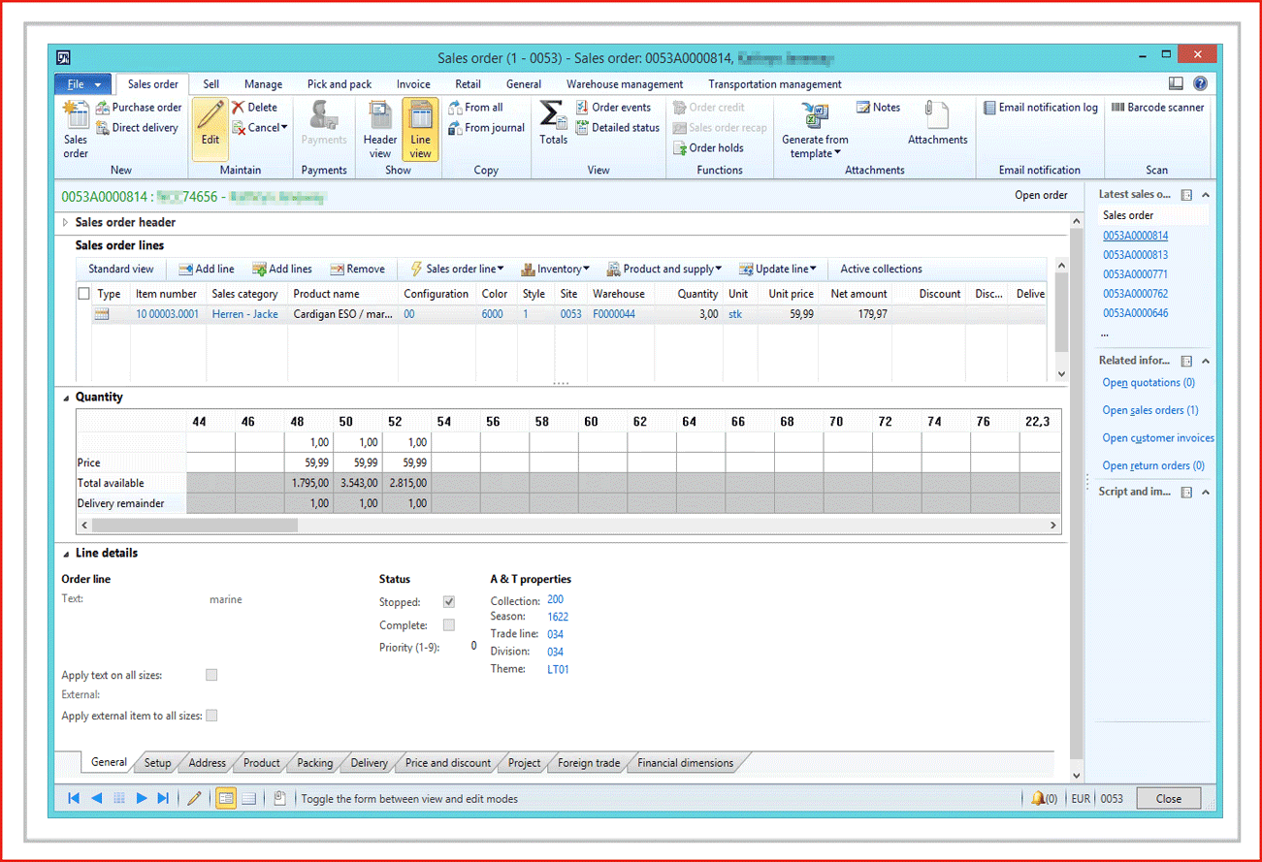The width and height of the screenshot is (1262, 862).
Task: Go to next record arrow in status bar
Action: 142,799
